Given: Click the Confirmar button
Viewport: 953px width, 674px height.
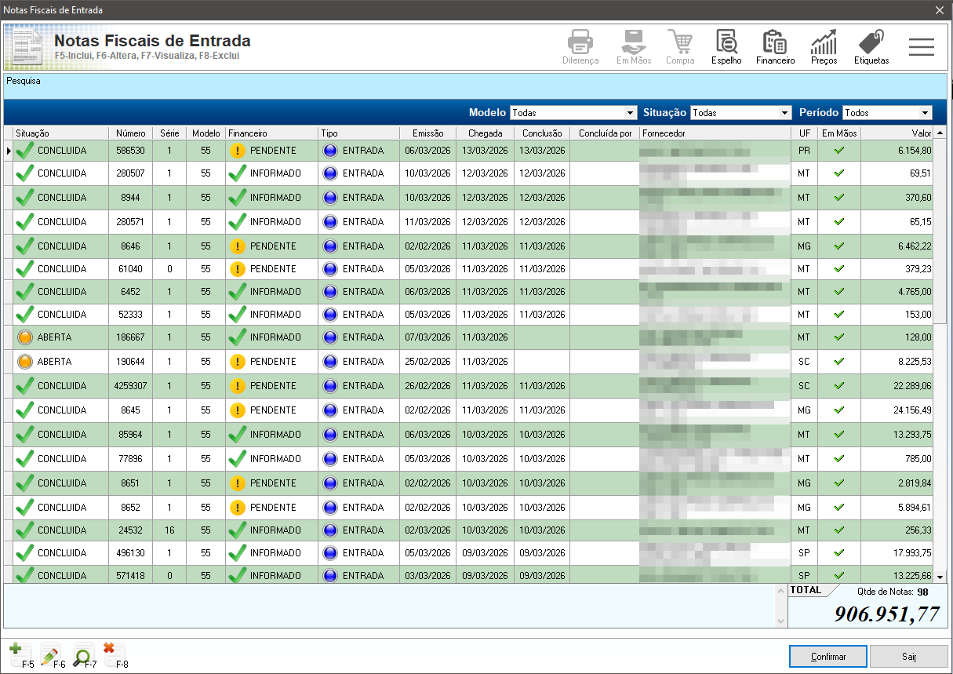Looking at the screenshot, I should 828,656.
